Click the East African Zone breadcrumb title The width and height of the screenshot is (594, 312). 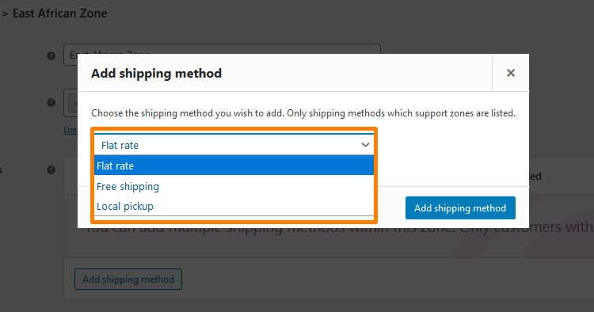[x=60, y=13]
